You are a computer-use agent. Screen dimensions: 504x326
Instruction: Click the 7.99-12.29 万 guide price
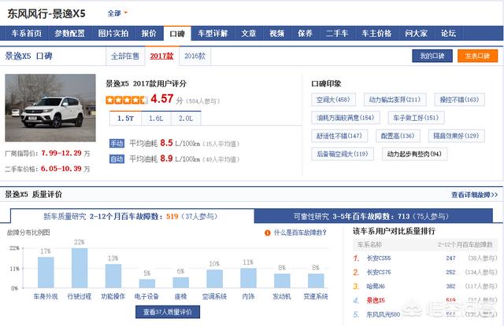tap(65, 153)
